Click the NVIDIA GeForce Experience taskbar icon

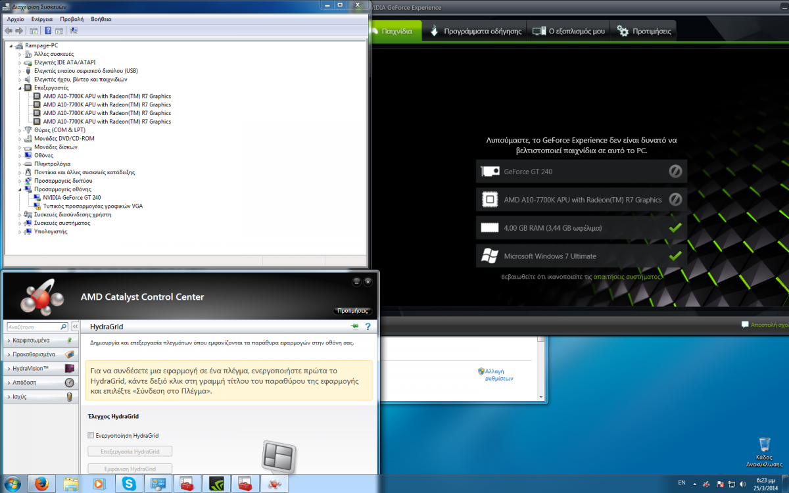tap(217, 484)
